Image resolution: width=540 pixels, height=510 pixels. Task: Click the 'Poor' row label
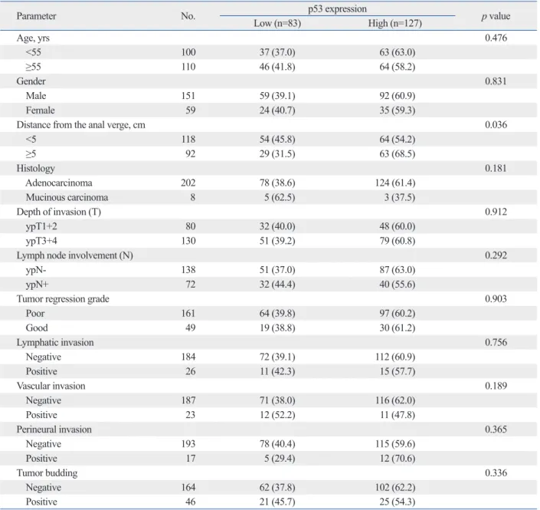pos(35,314)
